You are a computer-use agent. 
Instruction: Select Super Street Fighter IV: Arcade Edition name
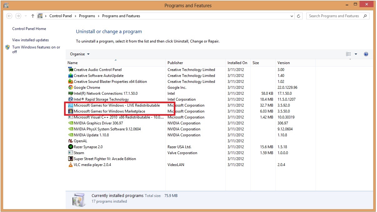(x=105, y=159)
